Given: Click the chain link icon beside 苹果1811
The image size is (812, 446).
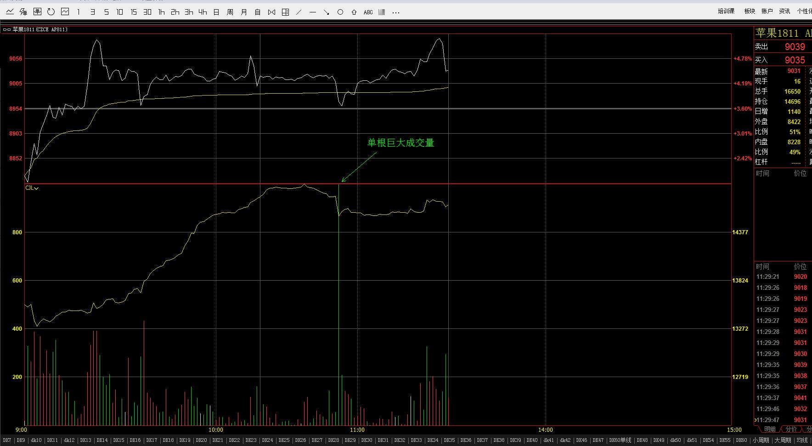Looking at the screenshot, I should (x=7, y=29).
